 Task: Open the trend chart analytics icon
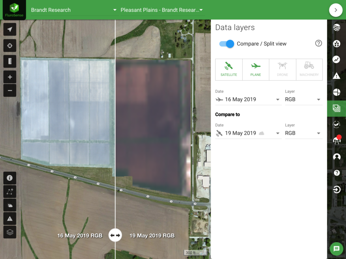pos(337,59)
